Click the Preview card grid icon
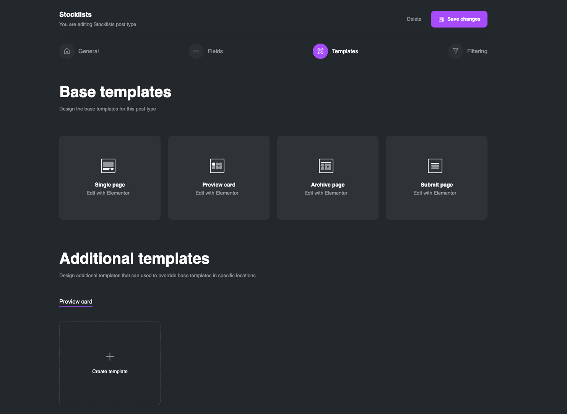This screenshot has height=414, width=567. coord(217,166)
